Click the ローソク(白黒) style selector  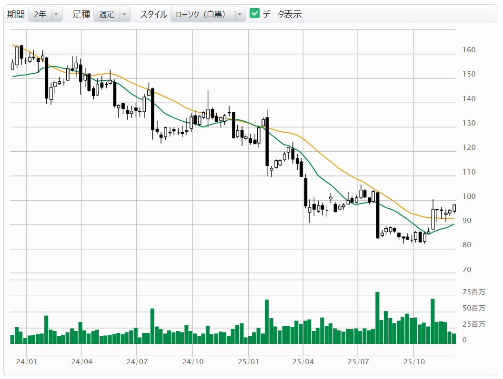point(202,14)
